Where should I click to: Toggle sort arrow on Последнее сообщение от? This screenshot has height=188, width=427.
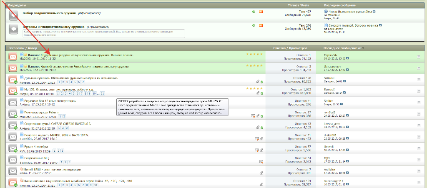click(363, 48)
